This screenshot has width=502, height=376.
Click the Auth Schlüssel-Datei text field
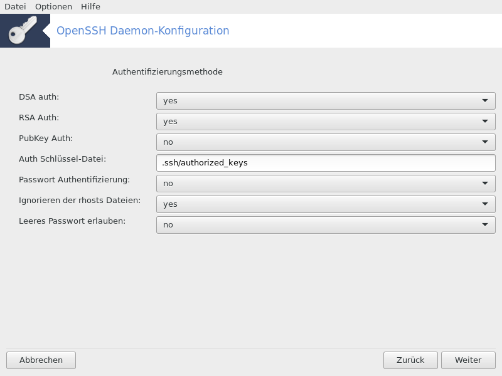coord(326,163)
